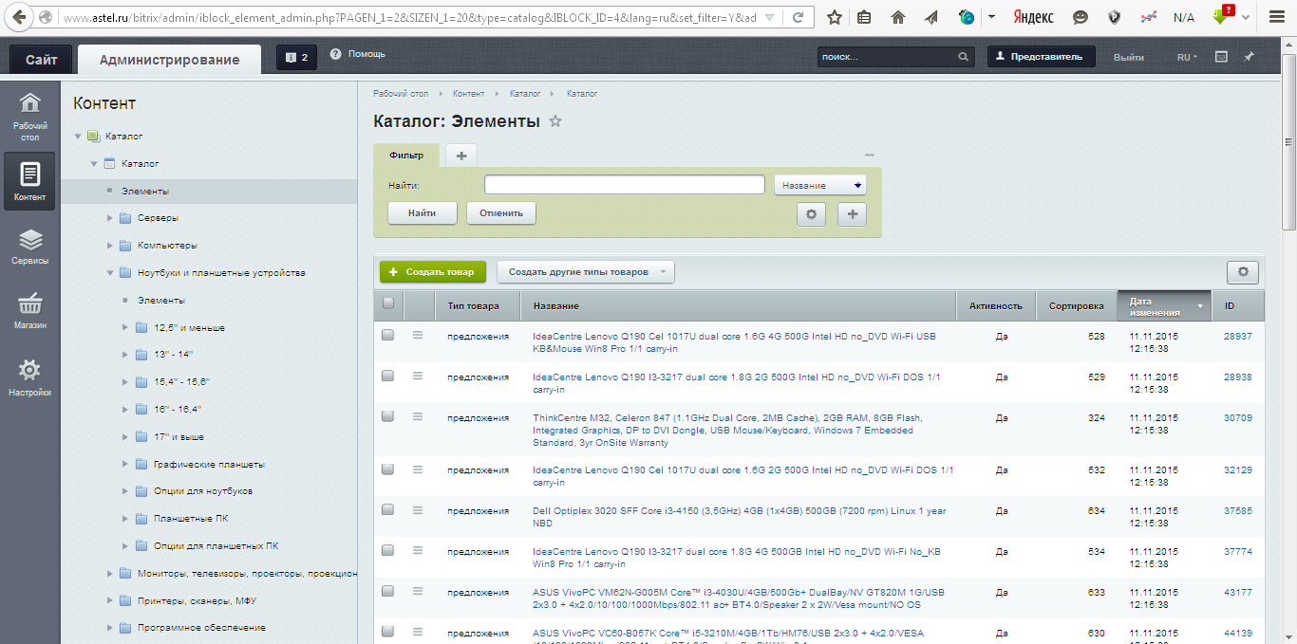This screenshot has width=1297, height=644.
Task: Click the Найти button
Action: tap(423, 213)
